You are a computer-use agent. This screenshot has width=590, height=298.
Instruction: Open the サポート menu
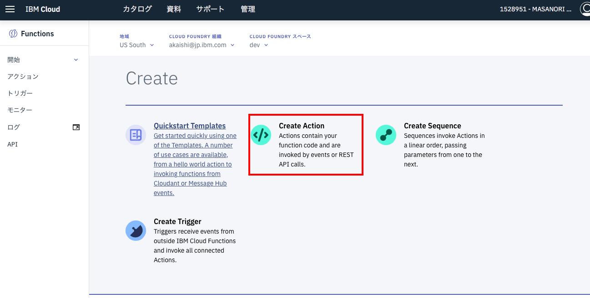pyautogui.click(x=210, y=9)
